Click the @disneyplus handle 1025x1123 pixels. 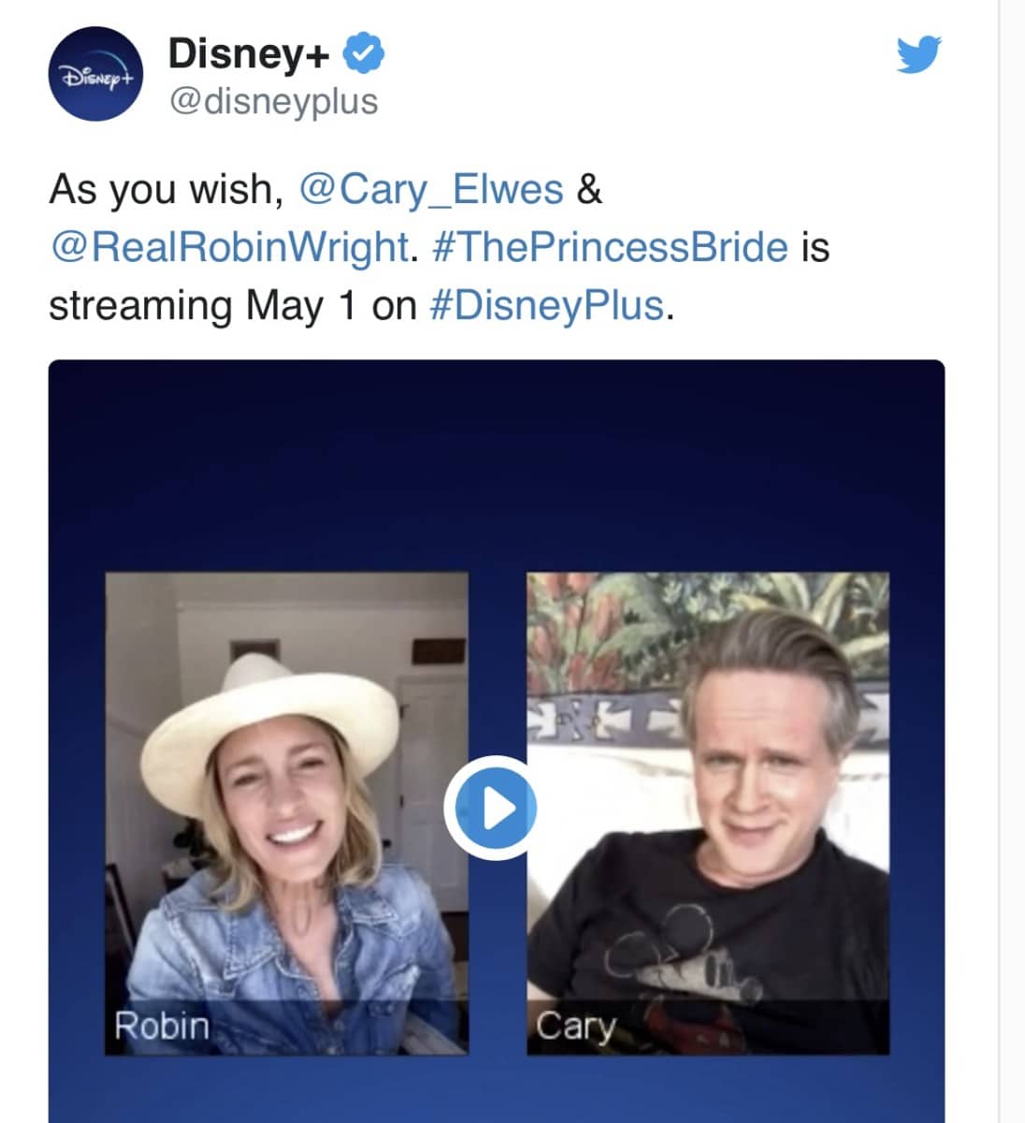273,101
